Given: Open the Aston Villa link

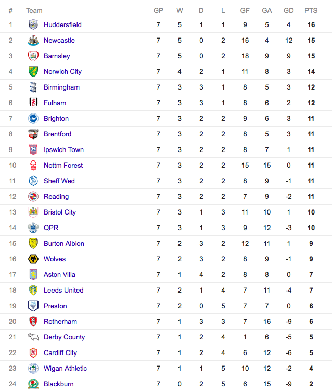Looking at the screenshot, I should click(x=59, y=274).
